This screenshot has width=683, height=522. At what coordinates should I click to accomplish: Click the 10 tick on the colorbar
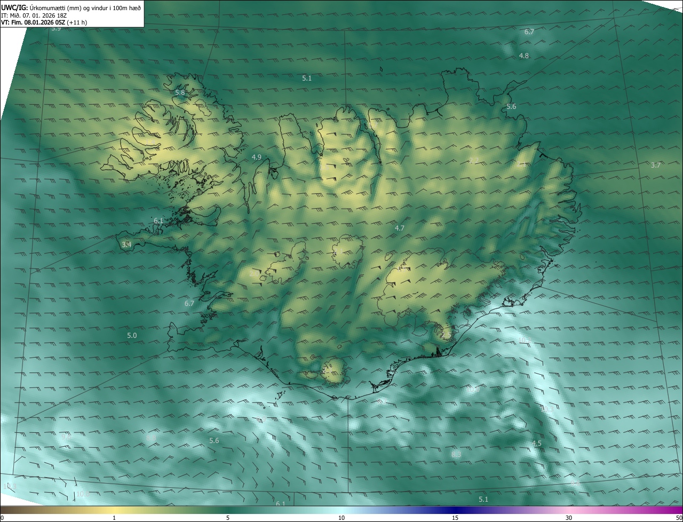tap(341, 518)
